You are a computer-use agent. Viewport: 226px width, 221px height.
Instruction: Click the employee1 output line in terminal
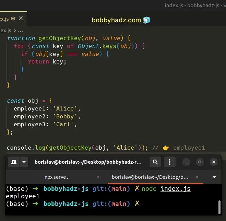(x=23, y=196)
